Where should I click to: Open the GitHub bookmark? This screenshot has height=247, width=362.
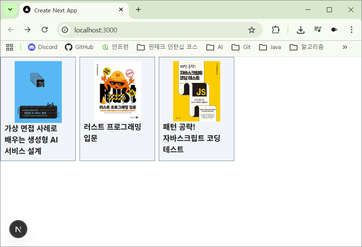(79, 47)
